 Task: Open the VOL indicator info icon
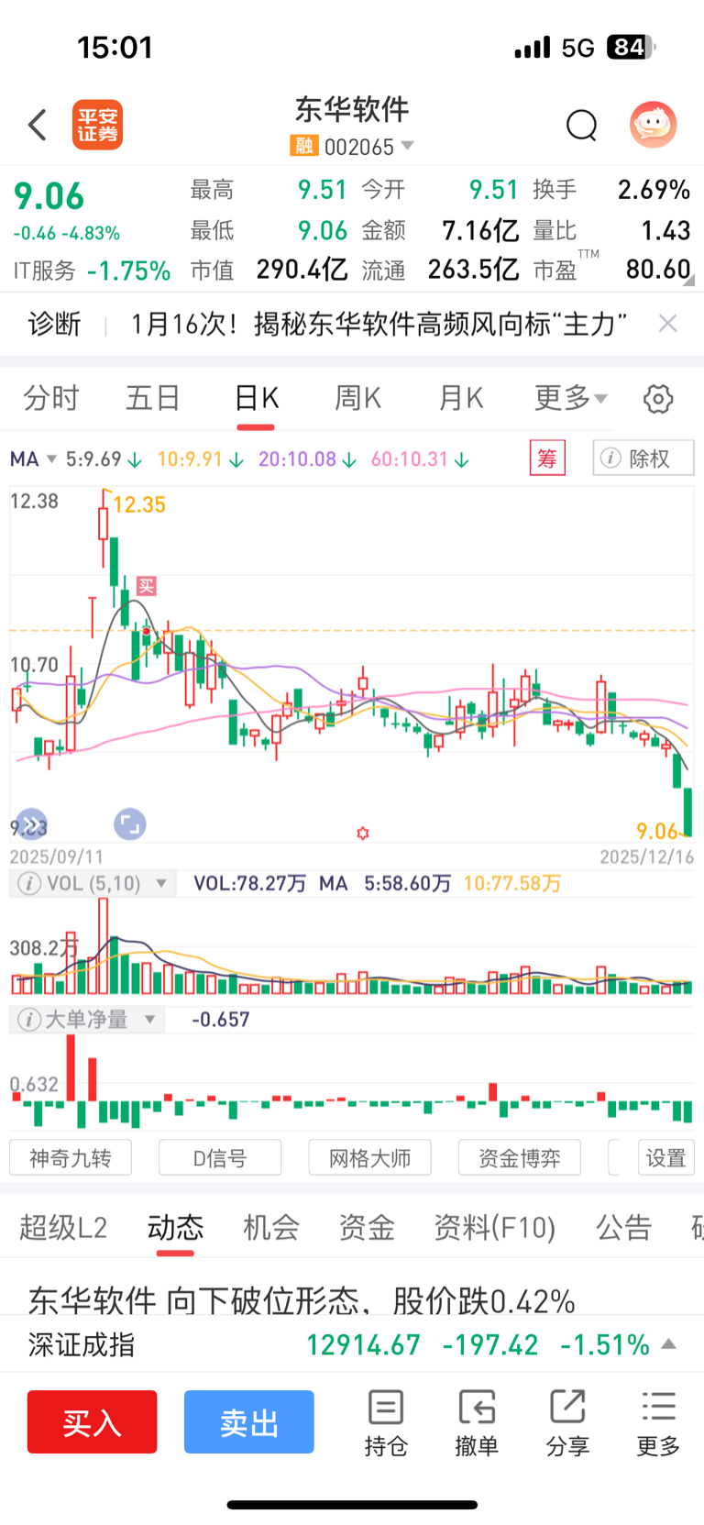pyautogui.click(x=29, y=884)
